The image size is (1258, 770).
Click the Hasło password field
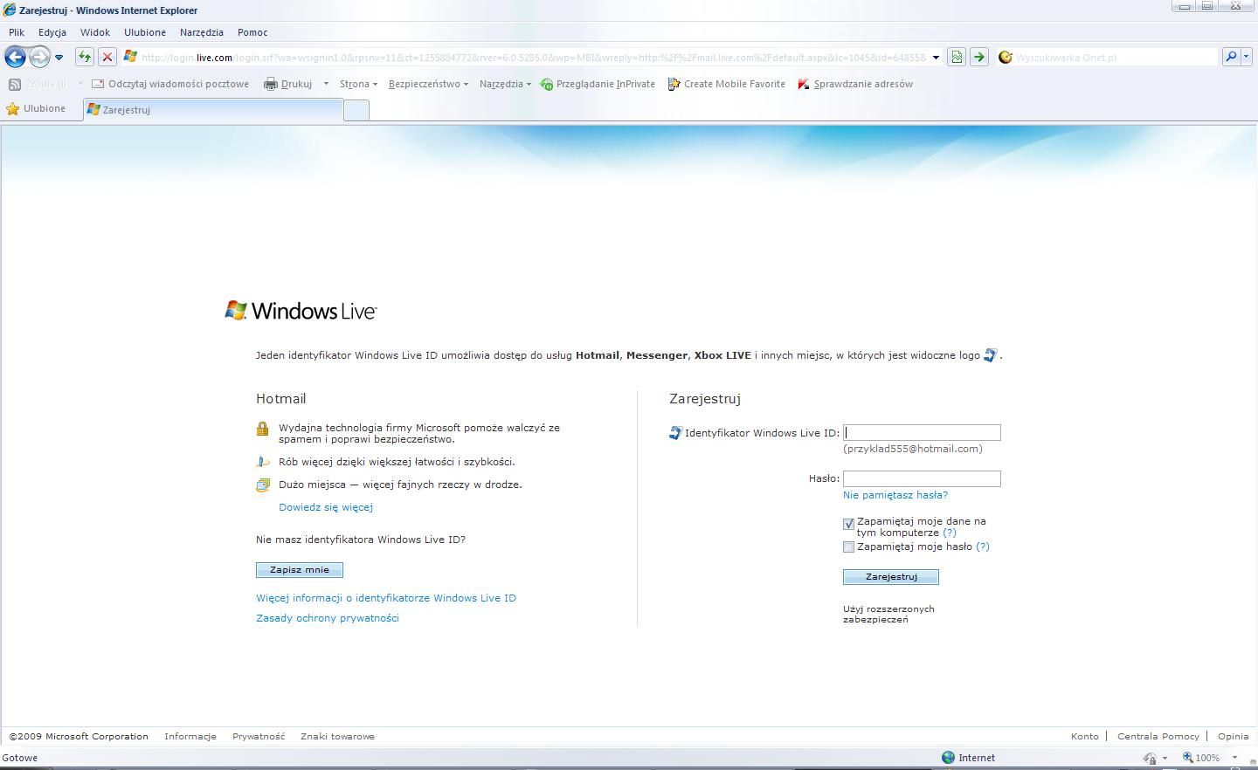922,478
